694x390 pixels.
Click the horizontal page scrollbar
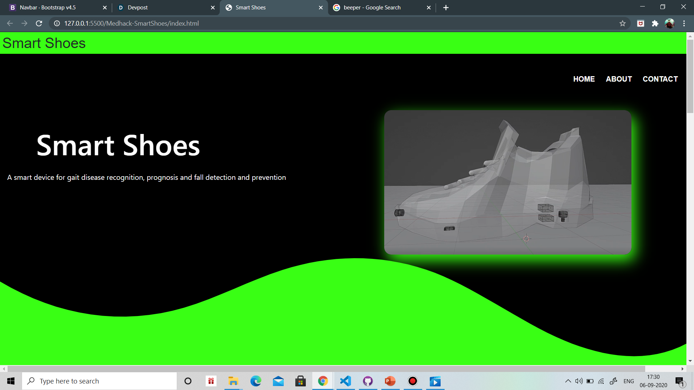click(x=325, y=369)
